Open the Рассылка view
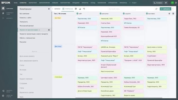 click(x=23, y=42)
